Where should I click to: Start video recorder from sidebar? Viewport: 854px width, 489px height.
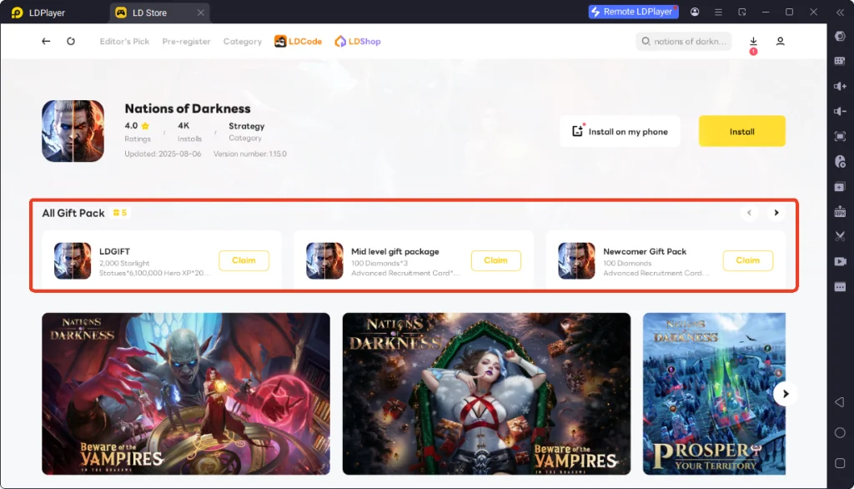click(x=840, y=262)
